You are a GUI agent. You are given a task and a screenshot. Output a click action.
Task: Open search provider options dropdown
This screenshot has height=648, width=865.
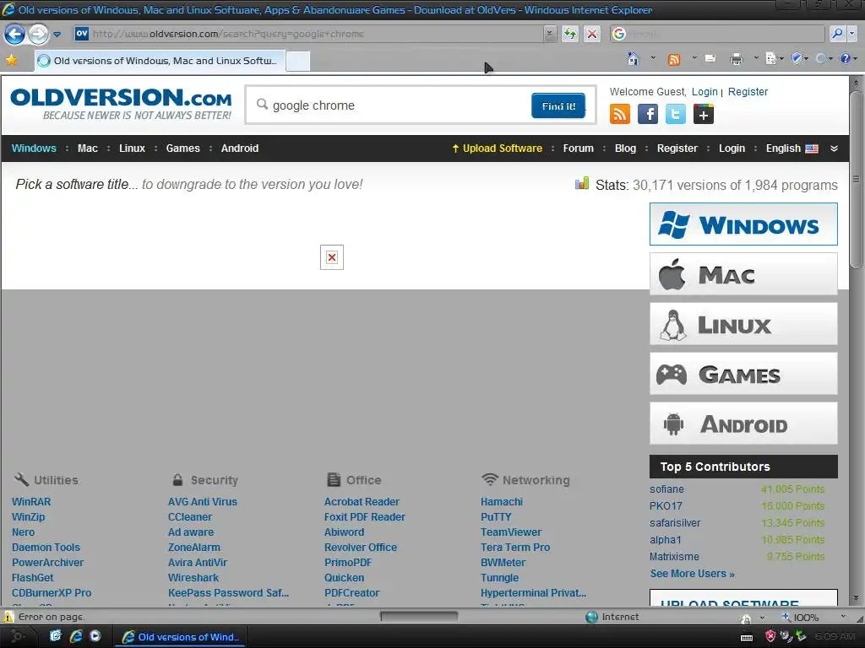(x=851, y=34)
